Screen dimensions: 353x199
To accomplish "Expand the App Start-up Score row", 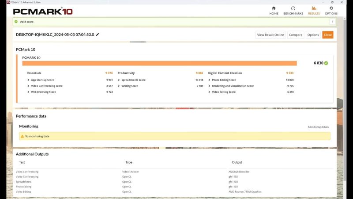I will [x=29, y=80].
